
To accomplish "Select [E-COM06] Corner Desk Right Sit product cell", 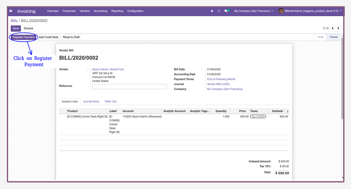I will coord(87,116).
